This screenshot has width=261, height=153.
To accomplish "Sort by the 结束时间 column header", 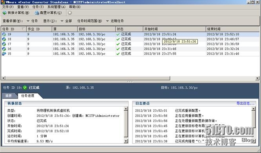I will 233,29.
